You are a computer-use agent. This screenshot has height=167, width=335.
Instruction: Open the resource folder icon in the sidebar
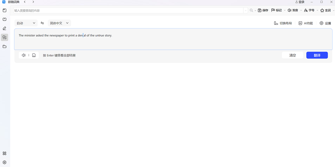[x=4, y=46]
